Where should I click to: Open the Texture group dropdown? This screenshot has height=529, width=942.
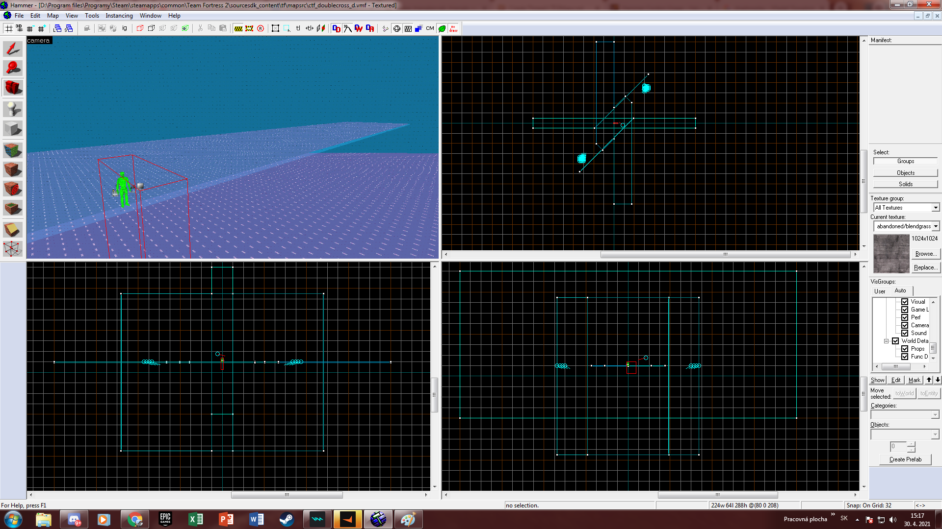click(x=936, y=208)
